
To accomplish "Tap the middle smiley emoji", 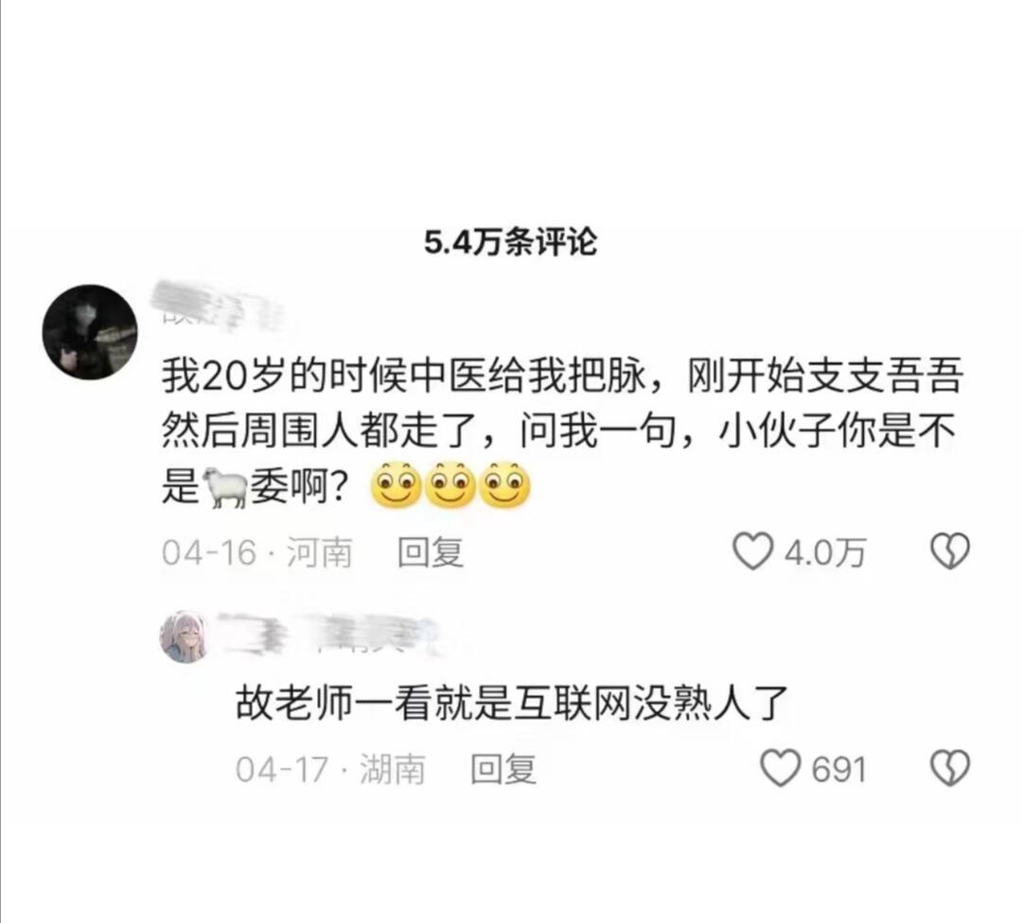I will point(450,485).
